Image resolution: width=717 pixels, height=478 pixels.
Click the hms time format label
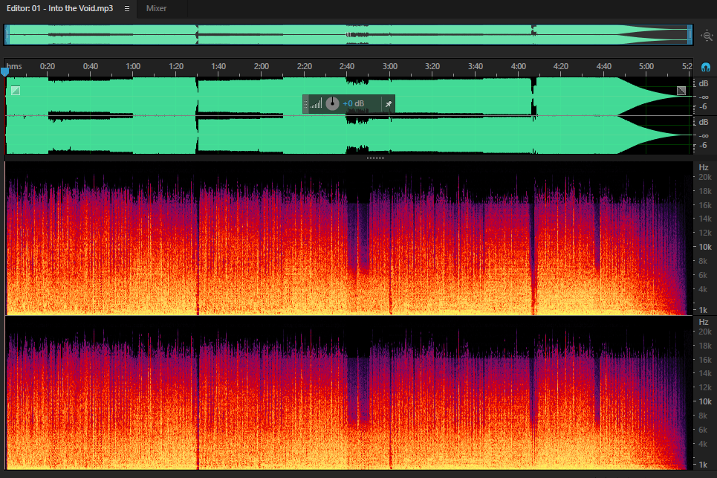[x=14, y=66]
